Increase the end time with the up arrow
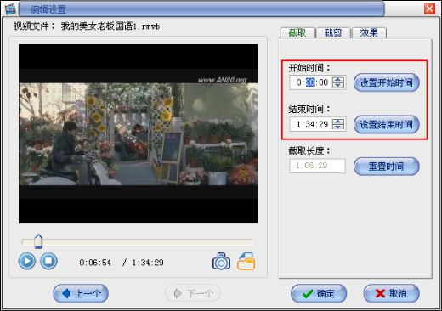Image resolution: width=442 pixels, height=311 pixels. 338,122
